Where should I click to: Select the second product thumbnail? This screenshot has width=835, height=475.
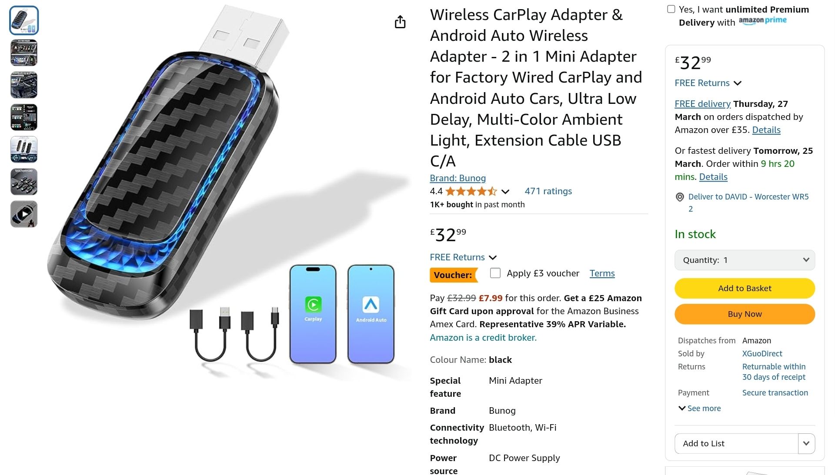24,53
